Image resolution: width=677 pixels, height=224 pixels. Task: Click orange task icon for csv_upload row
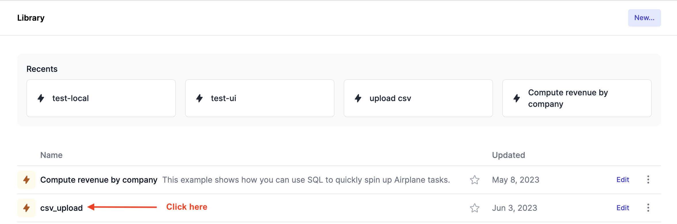pyautogui.click(x=26, y=208)
